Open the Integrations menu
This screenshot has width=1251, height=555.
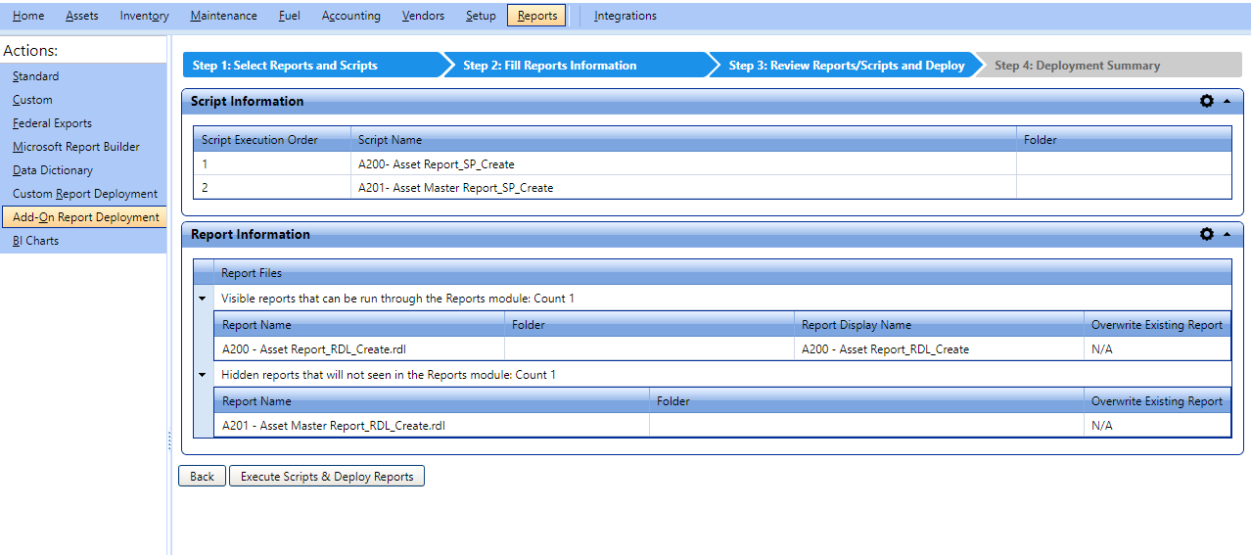(x=625, y=16)
